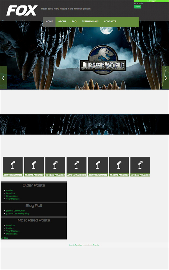169x270 pixels.
Task: Click the Log out button
Action: pos(138,6)
